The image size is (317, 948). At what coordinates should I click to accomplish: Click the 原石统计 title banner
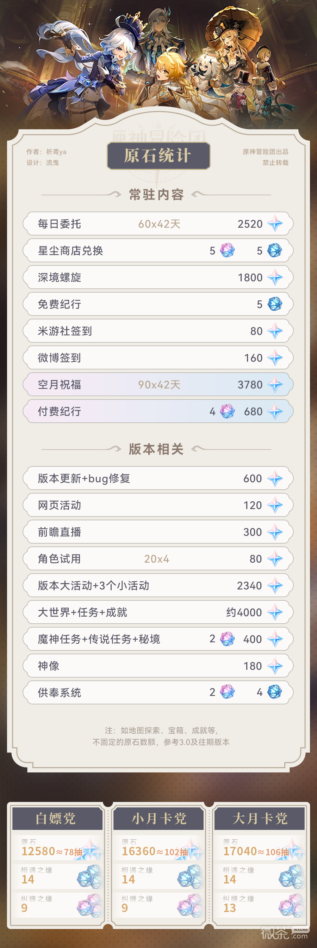click(158, 156)
